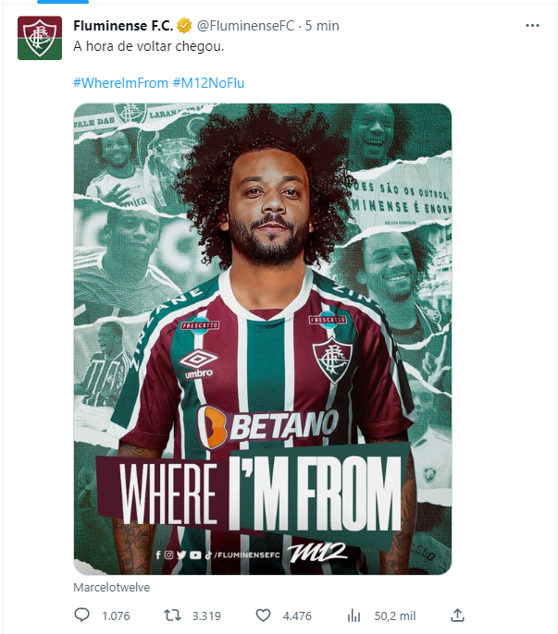Open the #M12NoFlu hashtag

[208, 83]
